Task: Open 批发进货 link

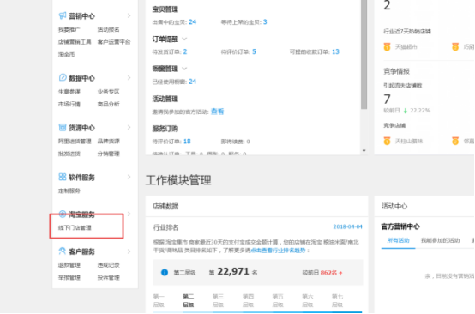Action: point(69,154)
